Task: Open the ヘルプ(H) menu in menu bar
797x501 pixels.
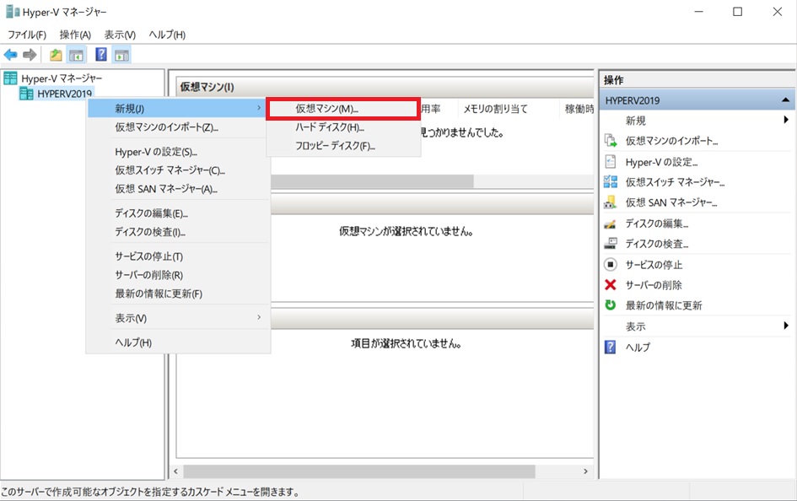Action: [167, 35]
